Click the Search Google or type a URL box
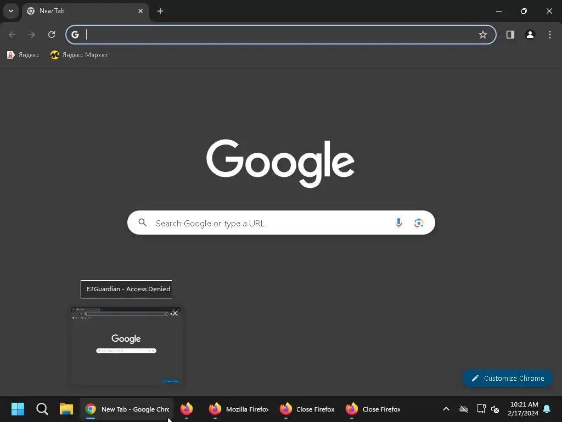Viewport: 562px width, 422px height. (x=281, y=223)
